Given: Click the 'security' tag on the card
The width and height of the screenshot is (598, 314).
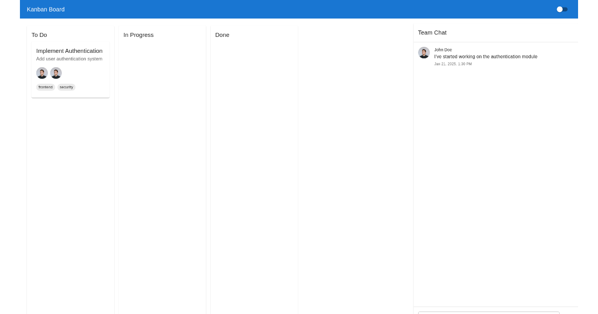Looking at the screenshot, I should click(x=66, y=87).
